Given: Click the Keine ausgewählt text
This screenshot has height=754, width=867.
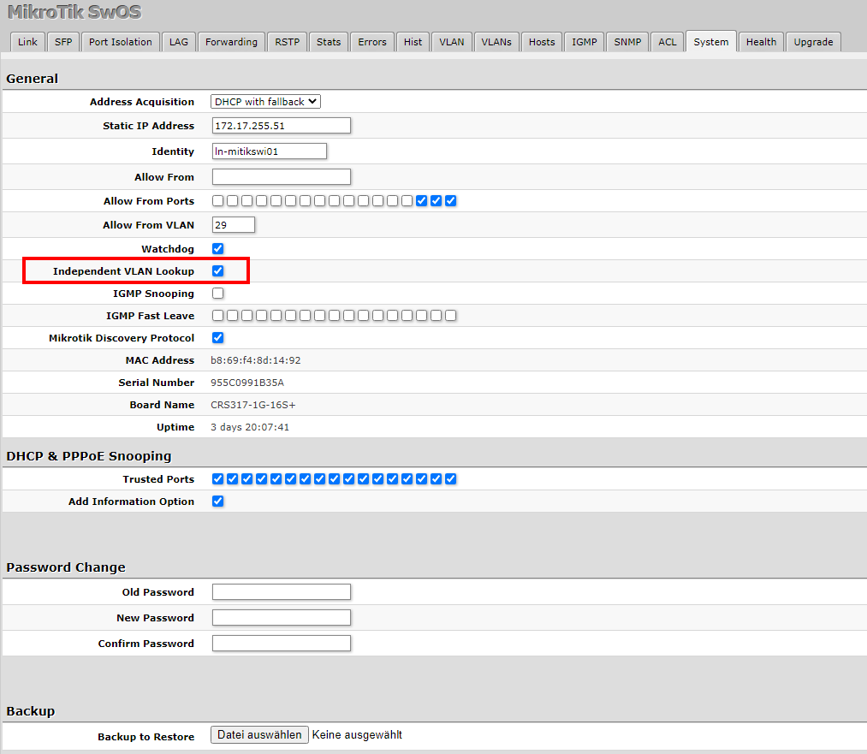Looking at the screenshot, I should 357,734.
